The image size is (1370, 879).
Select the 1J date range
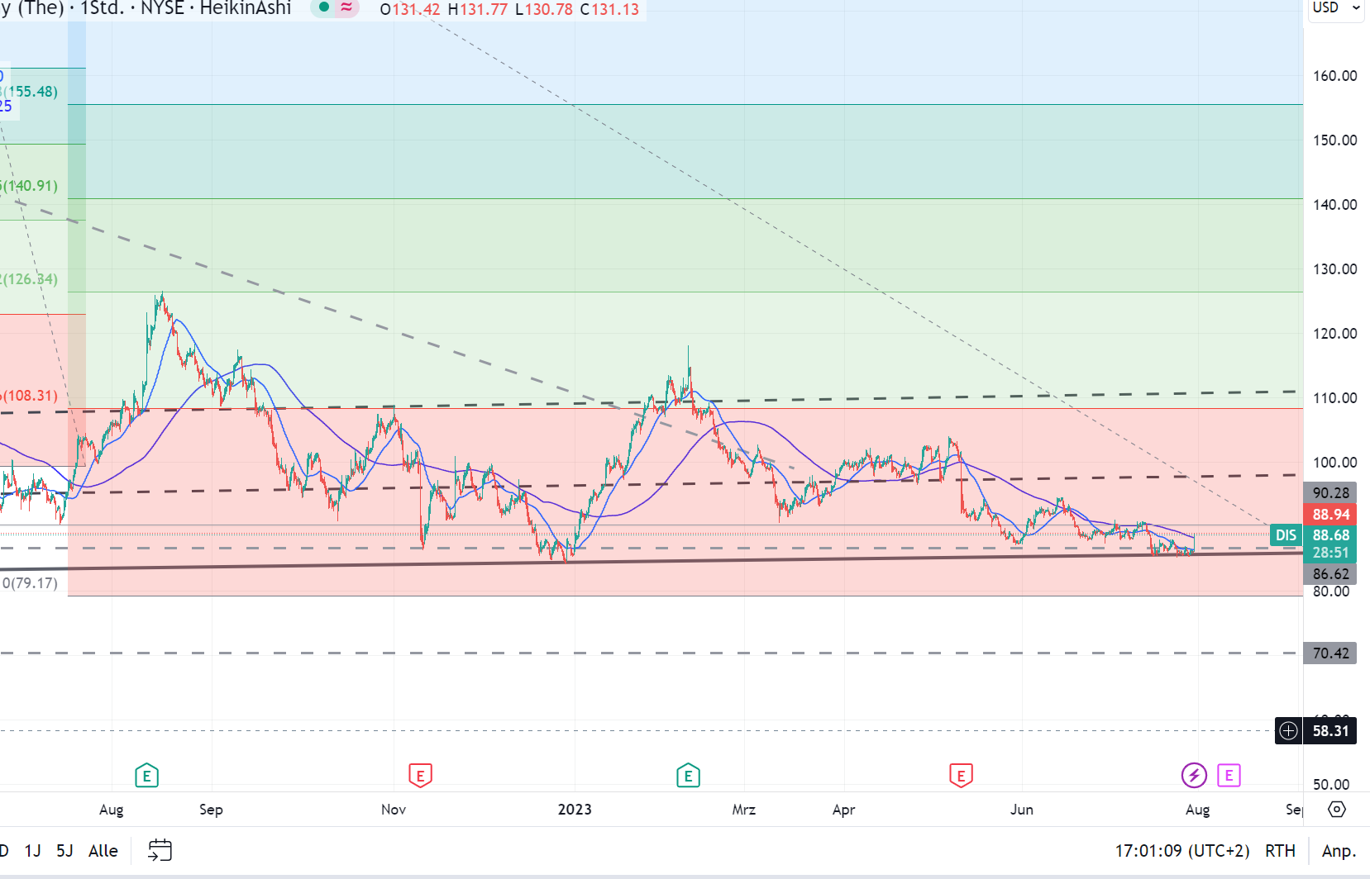coord(32,850)
